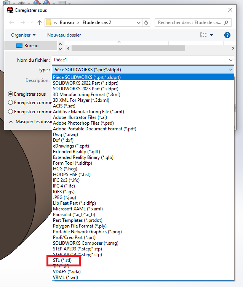Click the forward navigation arrow

(x=23, y=22)
